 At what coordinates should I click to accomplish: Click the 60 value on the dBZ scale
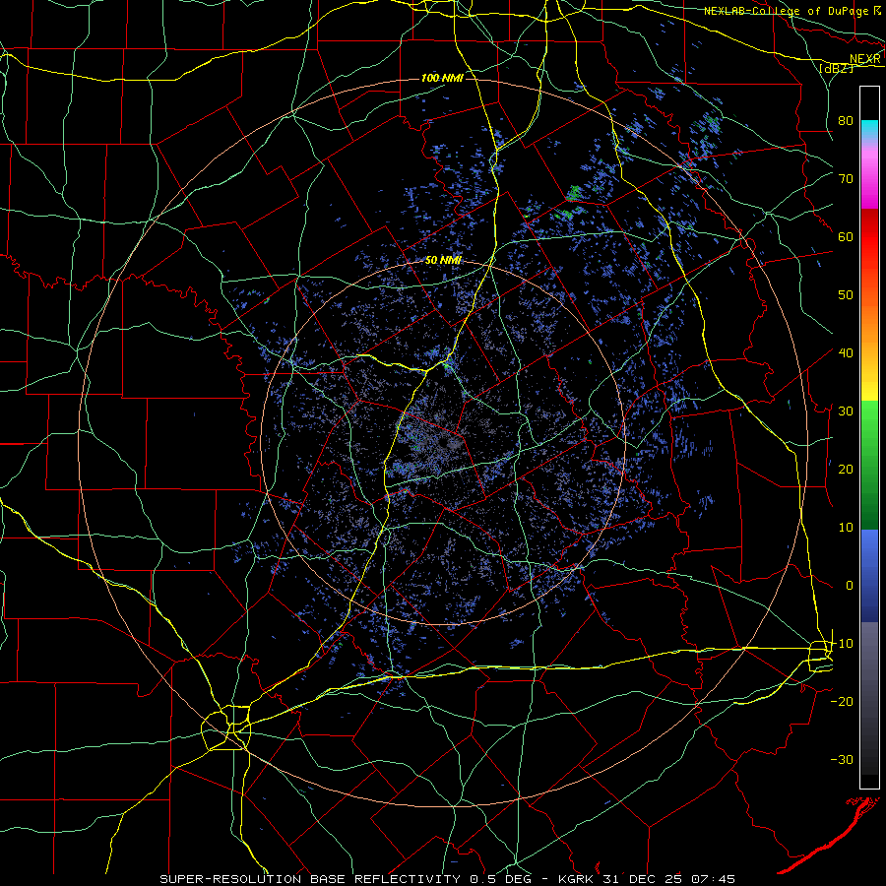click(846, 236)
